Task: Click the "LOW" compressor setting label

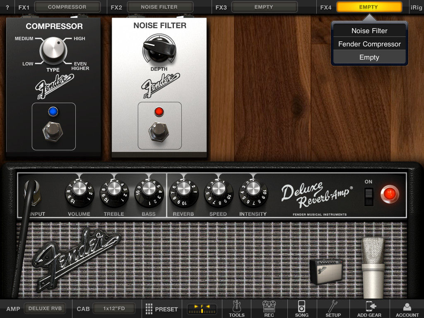Action: coord(28,64)
